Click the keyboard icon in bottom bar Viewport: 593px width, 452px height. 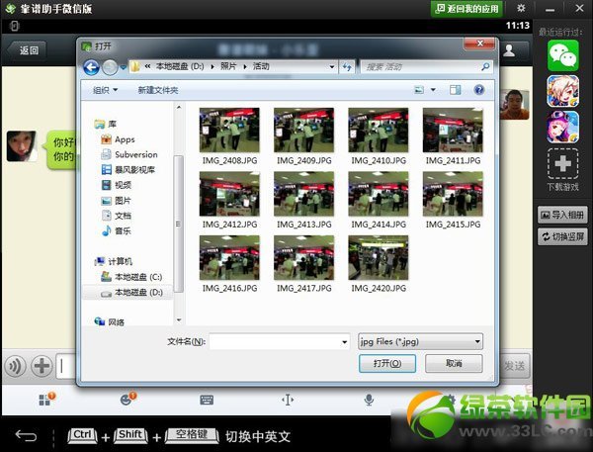(x=207, y=401)
